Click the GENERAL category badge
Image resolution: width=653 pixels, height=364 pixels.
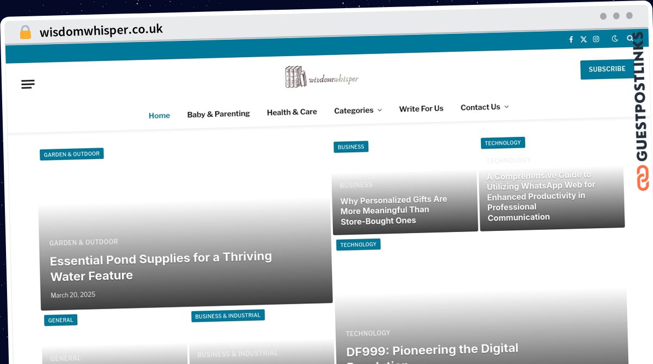(60, 320)
